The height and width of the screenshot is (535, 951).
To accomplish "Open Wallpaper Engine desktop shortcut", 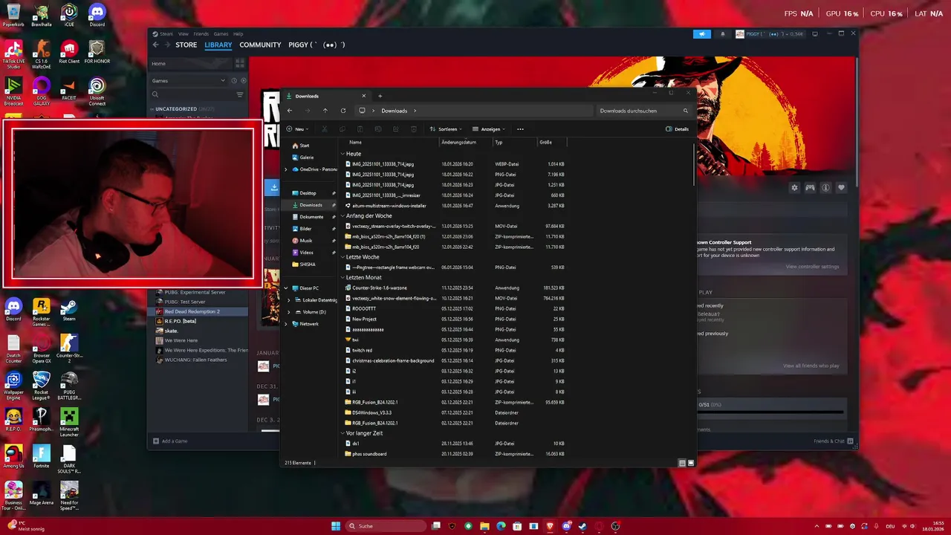I will coord(13,385).
